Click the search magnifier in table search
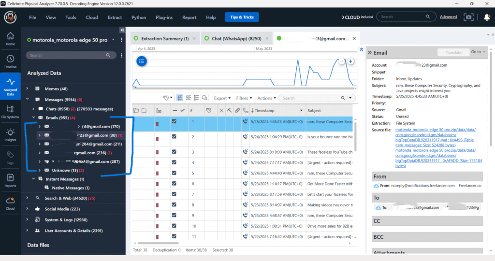Viewport: 495px width, 261px height. (343, 98)
